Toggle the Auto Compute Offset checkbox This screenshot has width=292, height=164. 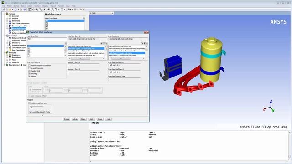(29, 96)
